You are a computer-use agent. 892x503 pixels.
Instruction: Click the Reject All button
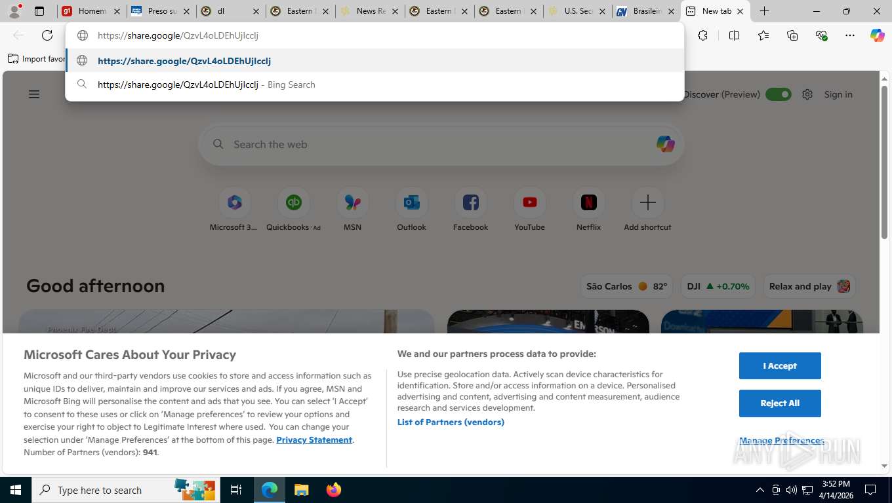point(780,403)
